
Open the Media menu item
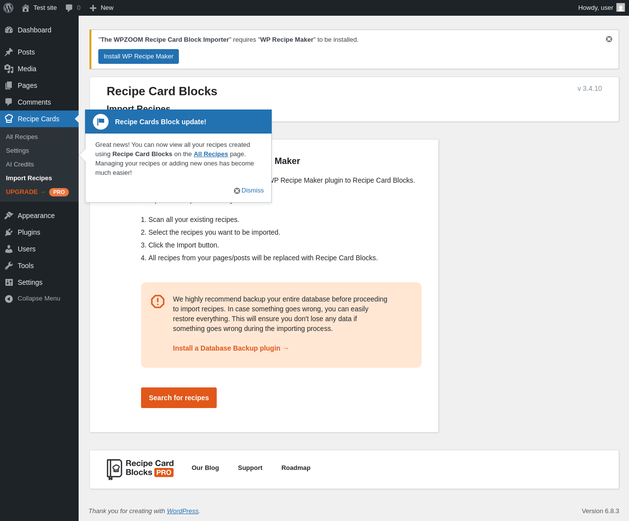point(39,69)
